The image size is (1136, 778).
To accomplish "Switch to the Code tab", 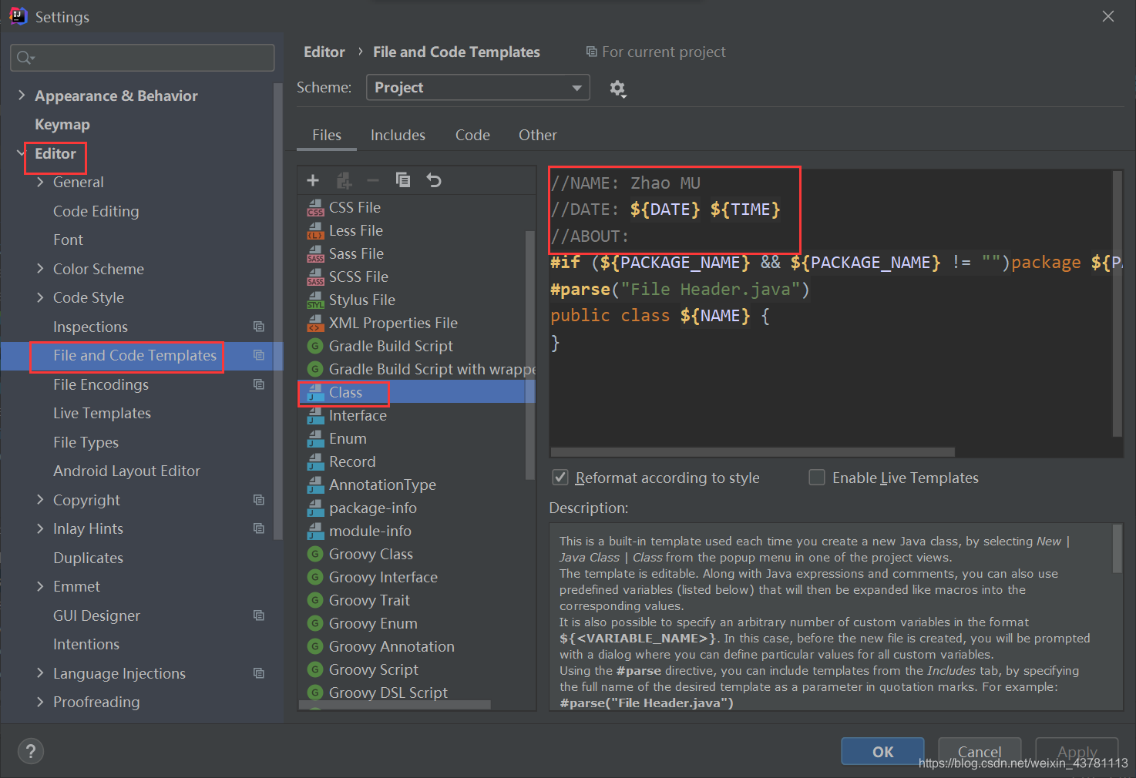I will [472, 135].
